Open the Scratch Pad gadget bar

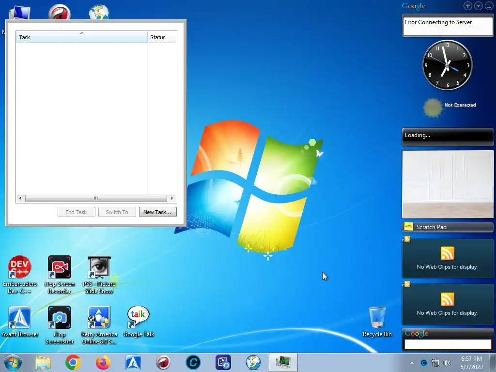click(x=448, y=227)
